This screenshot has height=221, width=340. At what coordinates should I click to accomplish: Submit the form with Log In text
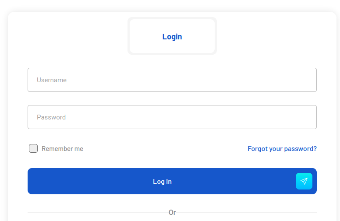click(162, 181)
